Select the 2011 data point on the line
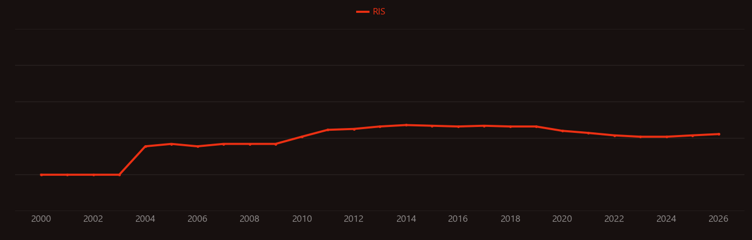Image resolution: width=752 pixels, height=240 pixels. (328, 130)
